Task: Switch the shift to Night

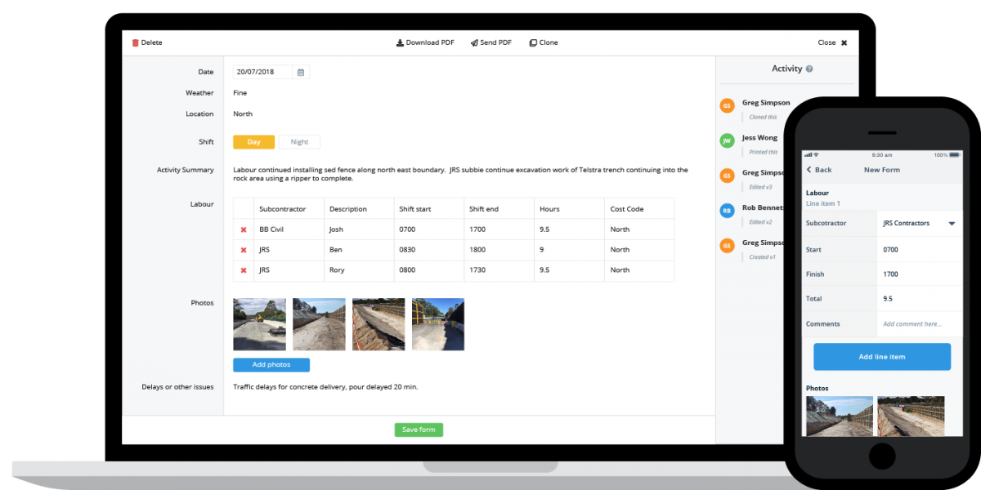Action: [x=299, y=141]
